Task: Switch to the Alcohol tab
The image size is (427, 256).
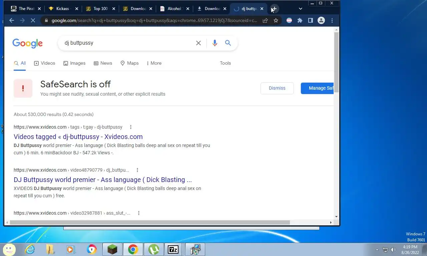Action: point(174,9)
